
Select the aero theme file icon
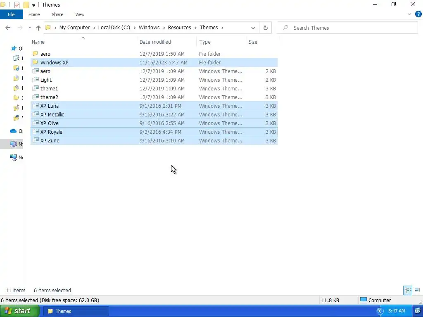pos(36,71)
